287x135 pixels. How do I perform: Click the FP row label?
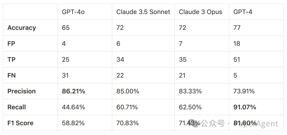coord(11,44)
